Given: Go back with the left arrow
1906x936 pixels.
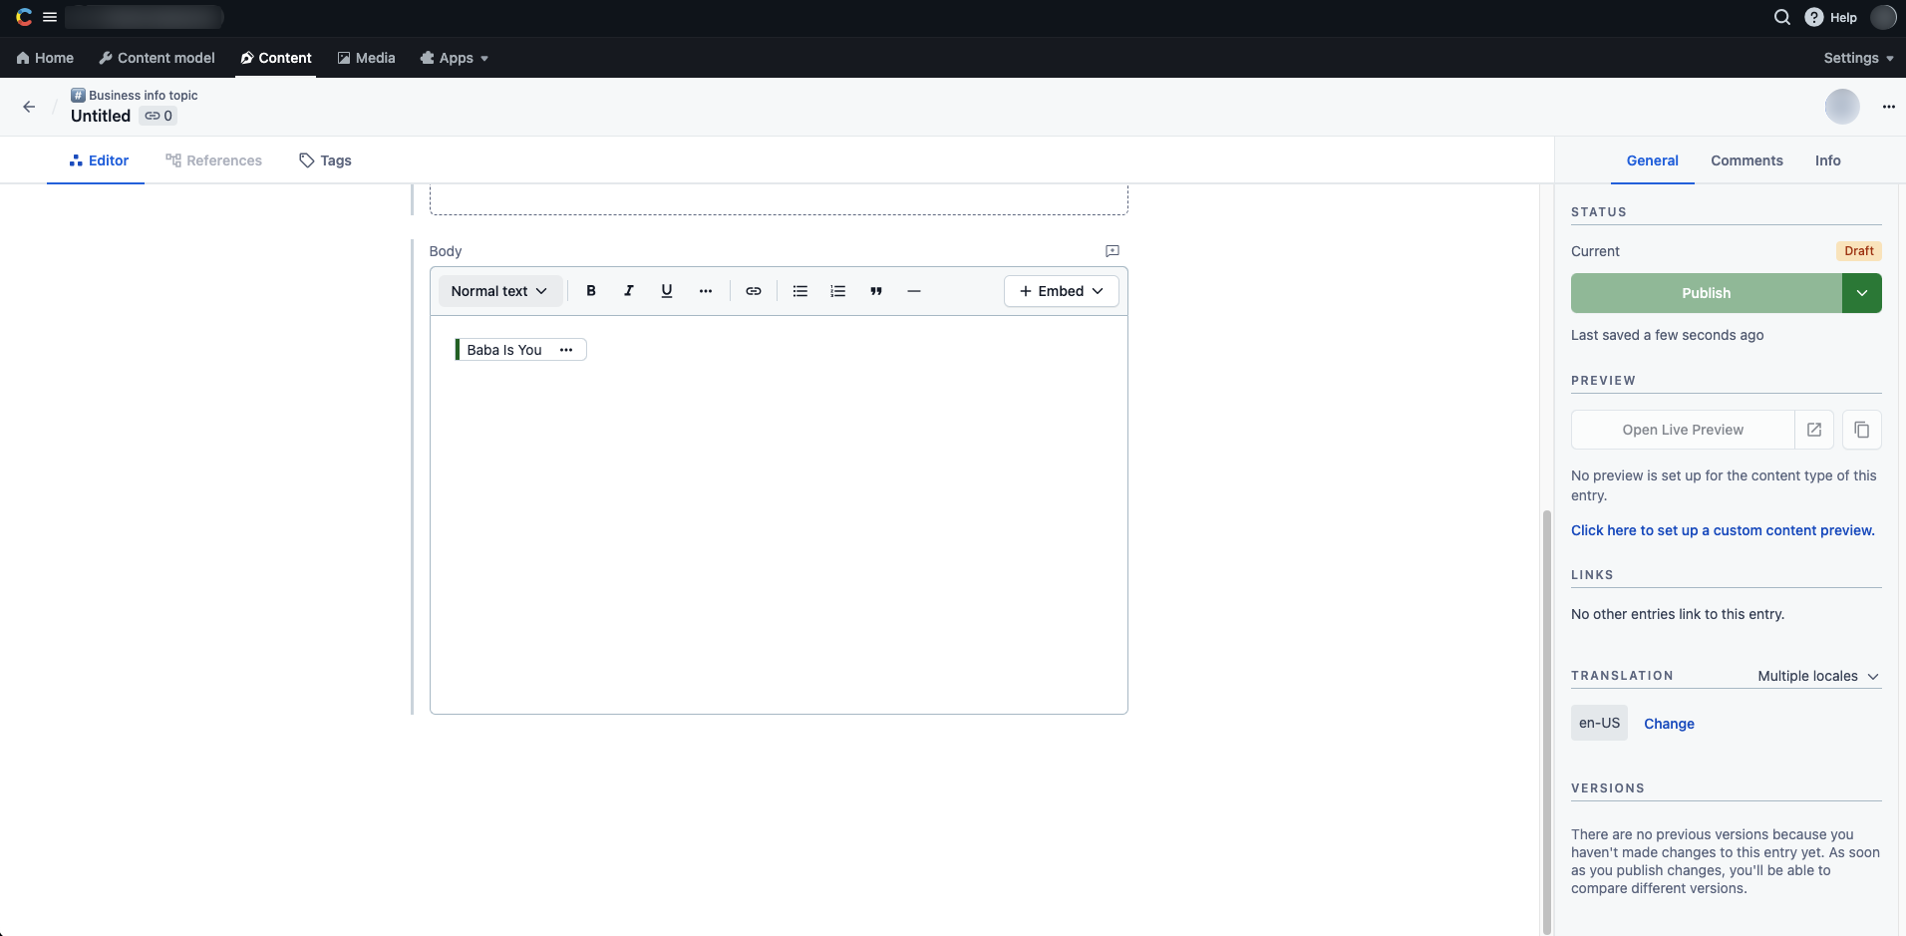Looking at the screenshot, I should [29, 107].
